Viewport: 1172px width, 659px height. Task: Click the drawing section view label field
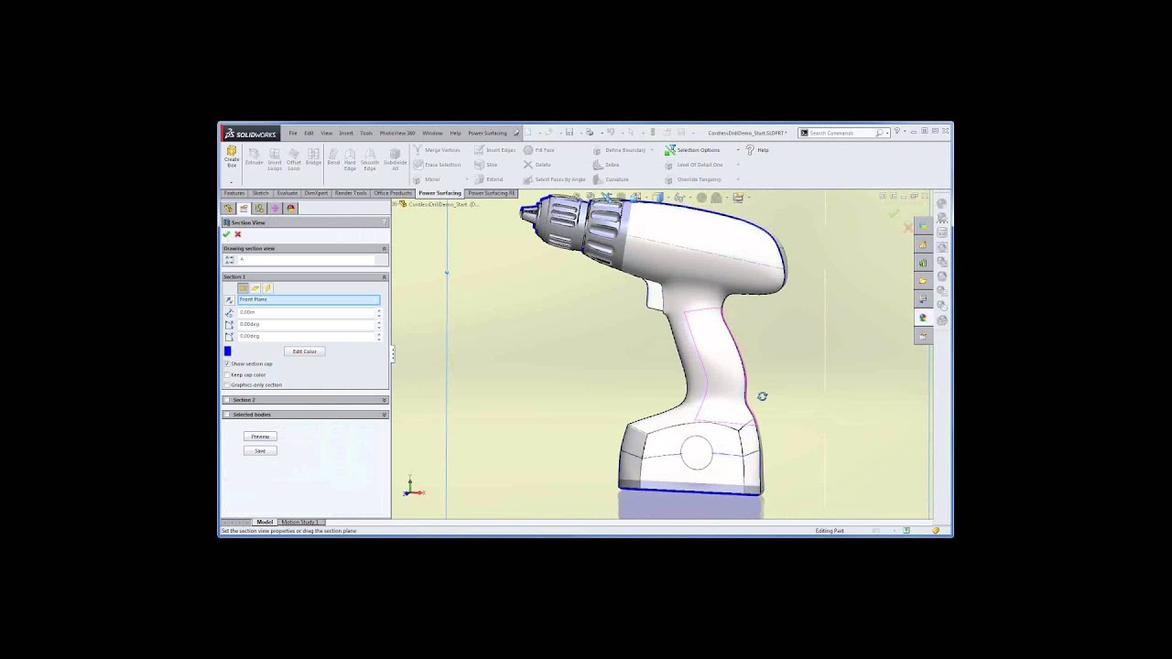pos(306,259)
